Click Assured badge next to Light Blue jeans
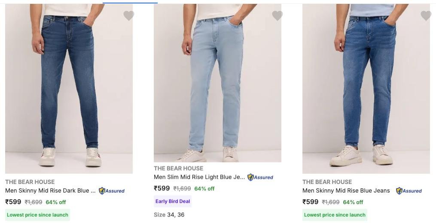This screenshot has width=436, height=223. pos(260,177)
